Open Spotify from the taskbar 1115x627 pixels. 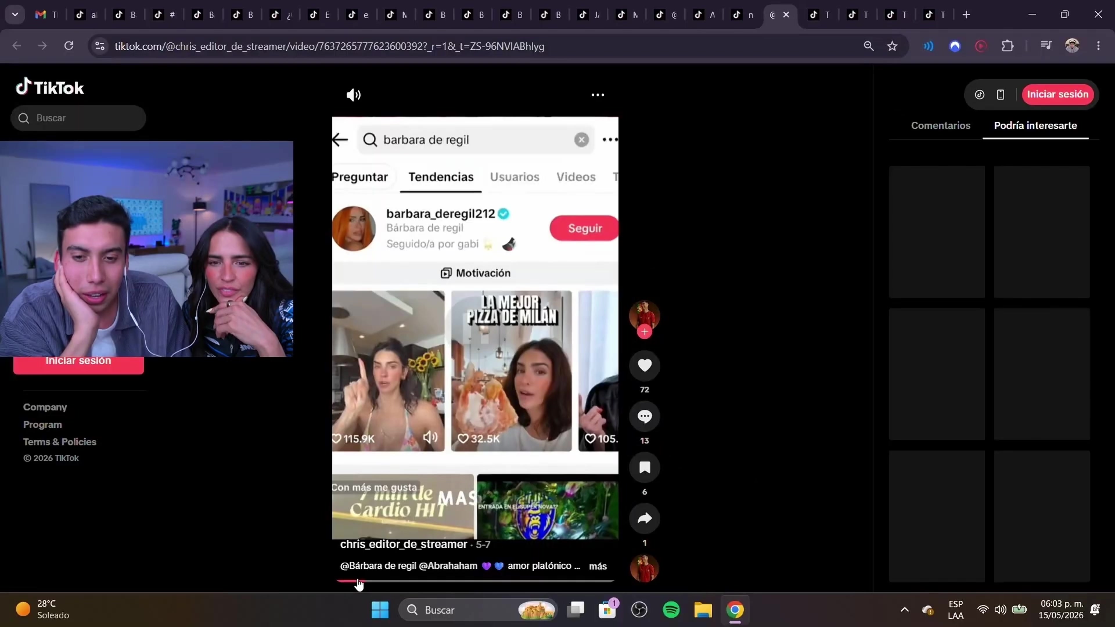coord(671,610)
